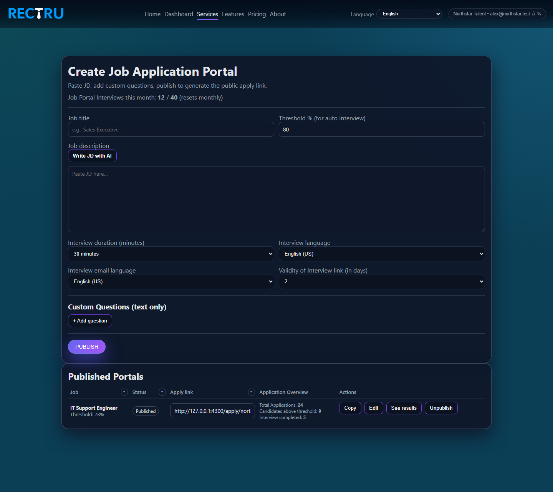This screenshot has height=492, width=553.
Task: Open the Validity of Interview link dropdown
Action: point(381,281)
